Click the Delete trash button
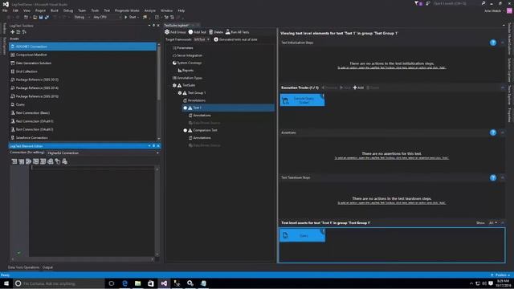This screenshot has width=514, height=289. [216, 32]
